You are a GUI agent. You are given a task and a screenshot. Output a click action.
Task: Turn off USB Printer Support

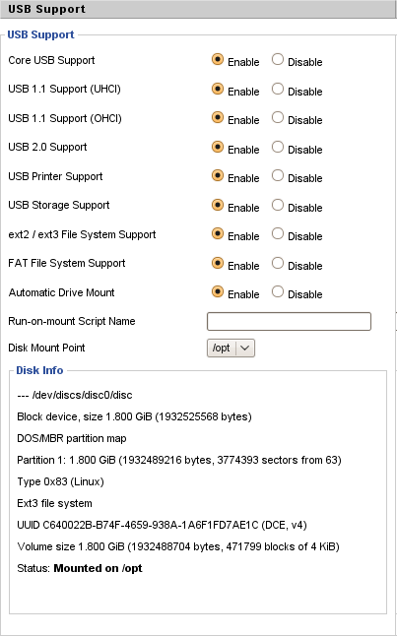(x=278, y=175)
